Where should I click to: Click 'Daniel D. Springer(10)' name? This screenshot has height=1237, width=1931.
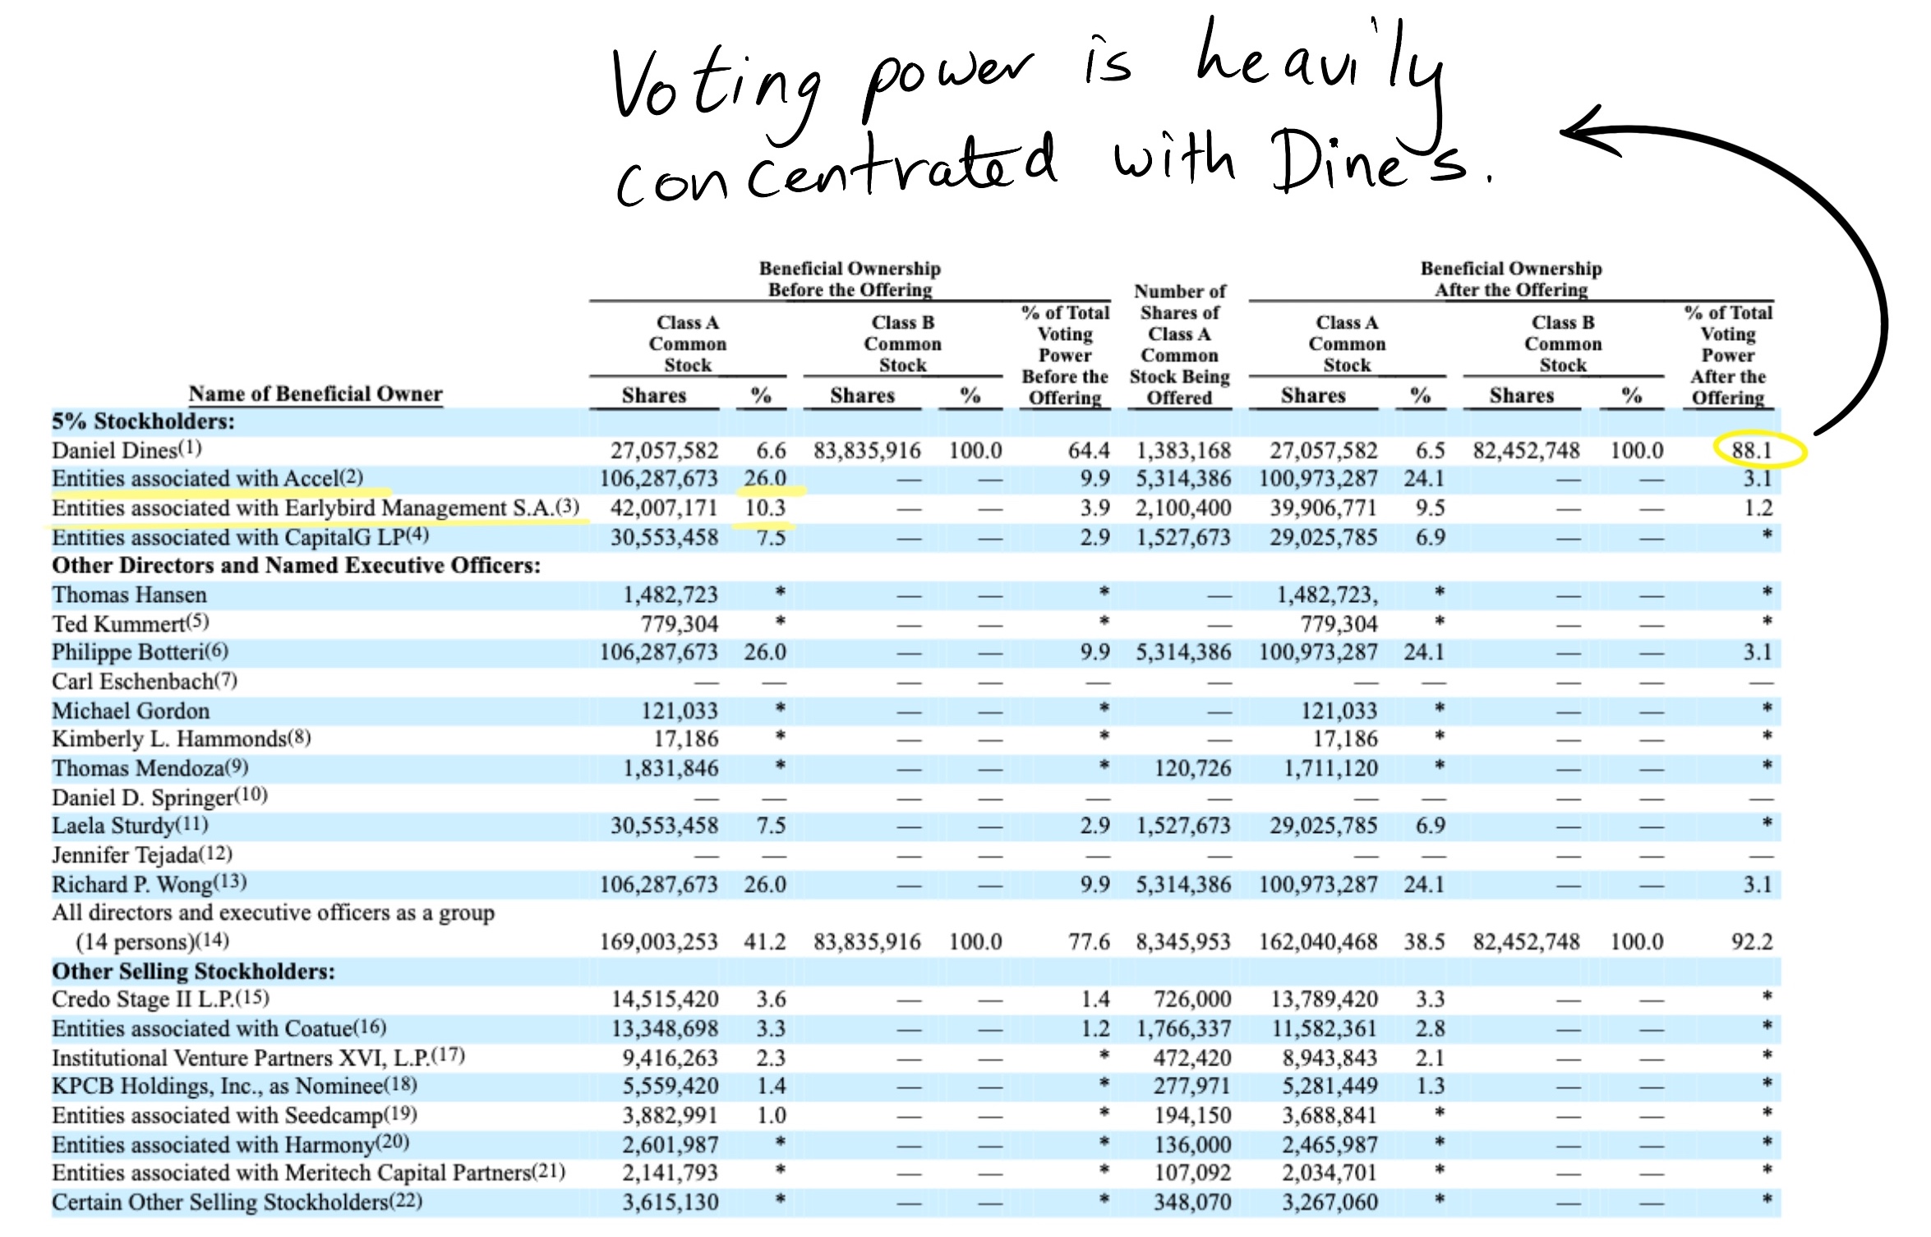pos(159,798)
